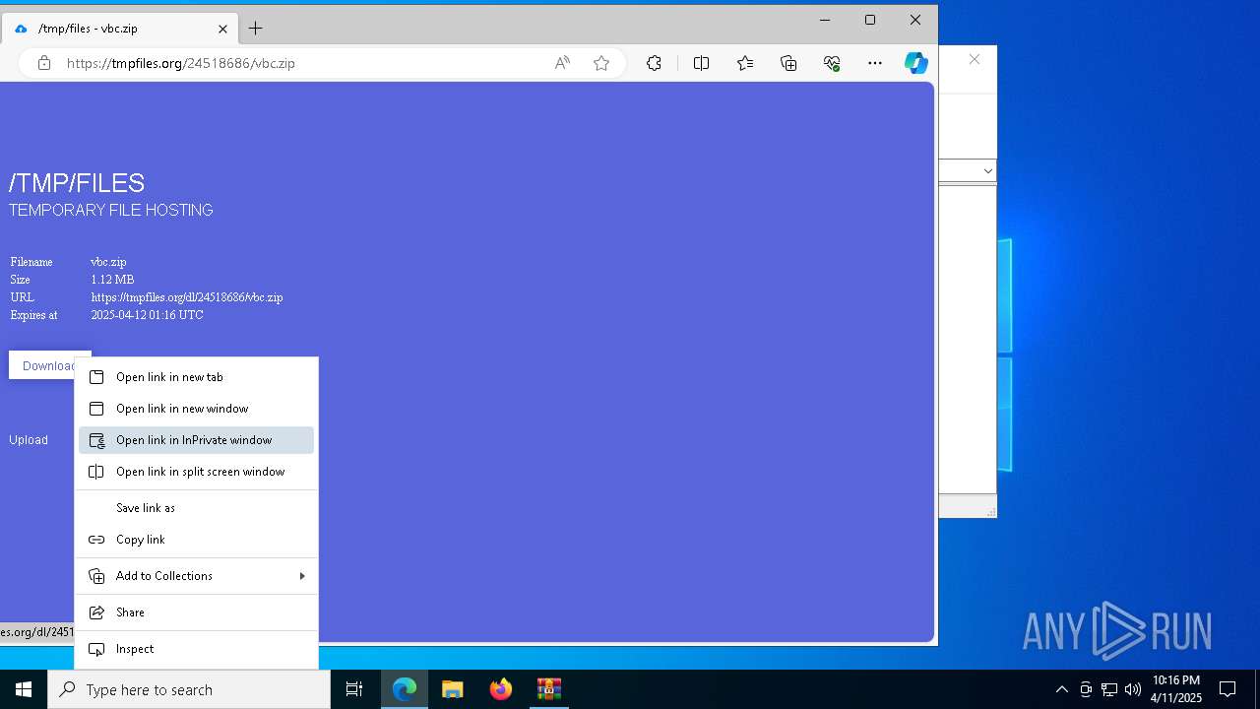This screenshot has height=709, width=1260.
Task: Click the taskbar search box
Action: pos(189,689)
